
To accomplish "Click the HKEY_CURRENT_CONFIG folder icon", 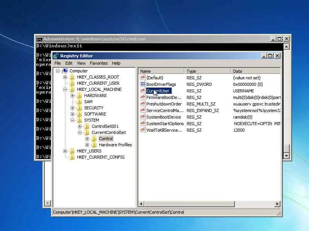I will click(72, 157).
